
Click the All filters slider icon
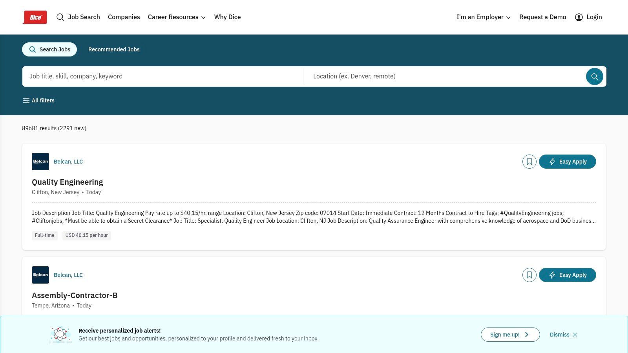tap(26, 100)
